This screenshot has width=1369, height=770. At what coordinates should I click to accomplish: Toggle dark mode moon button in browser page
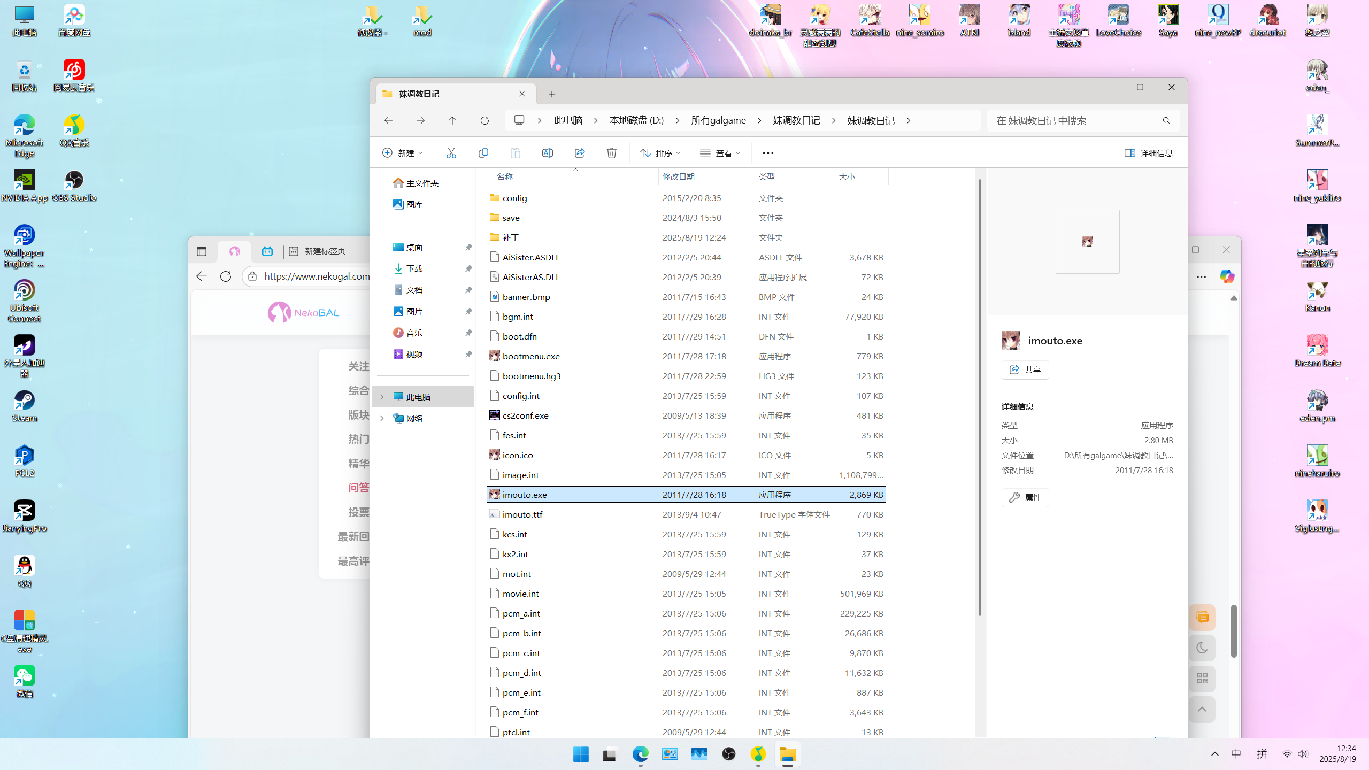coord(1202,648)
